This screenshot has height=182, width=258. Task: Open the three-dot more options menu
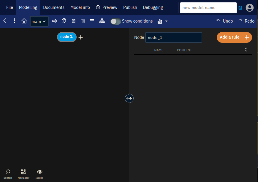tap(15, 21)
